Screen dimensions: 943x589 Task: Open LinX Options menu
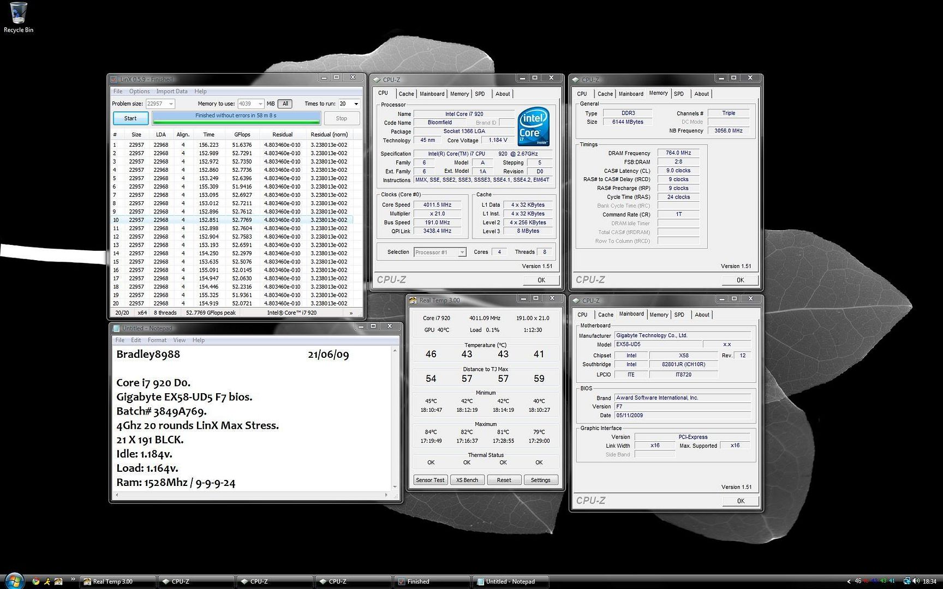tap(139, 91)
